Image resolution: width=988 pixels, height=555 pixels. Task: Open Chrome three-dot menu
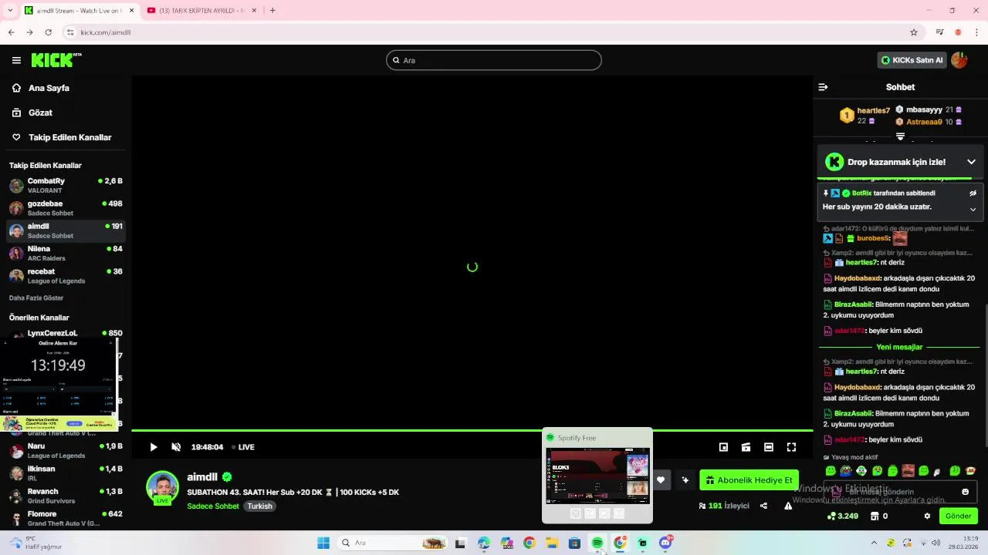click(x=977, y=32)
